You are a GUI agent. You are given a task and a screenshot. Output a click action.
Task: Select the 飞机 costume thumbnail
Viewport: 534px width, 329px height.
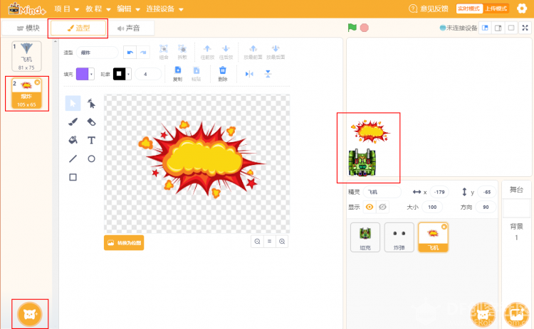pyautogui.click(x=26, y=56)
